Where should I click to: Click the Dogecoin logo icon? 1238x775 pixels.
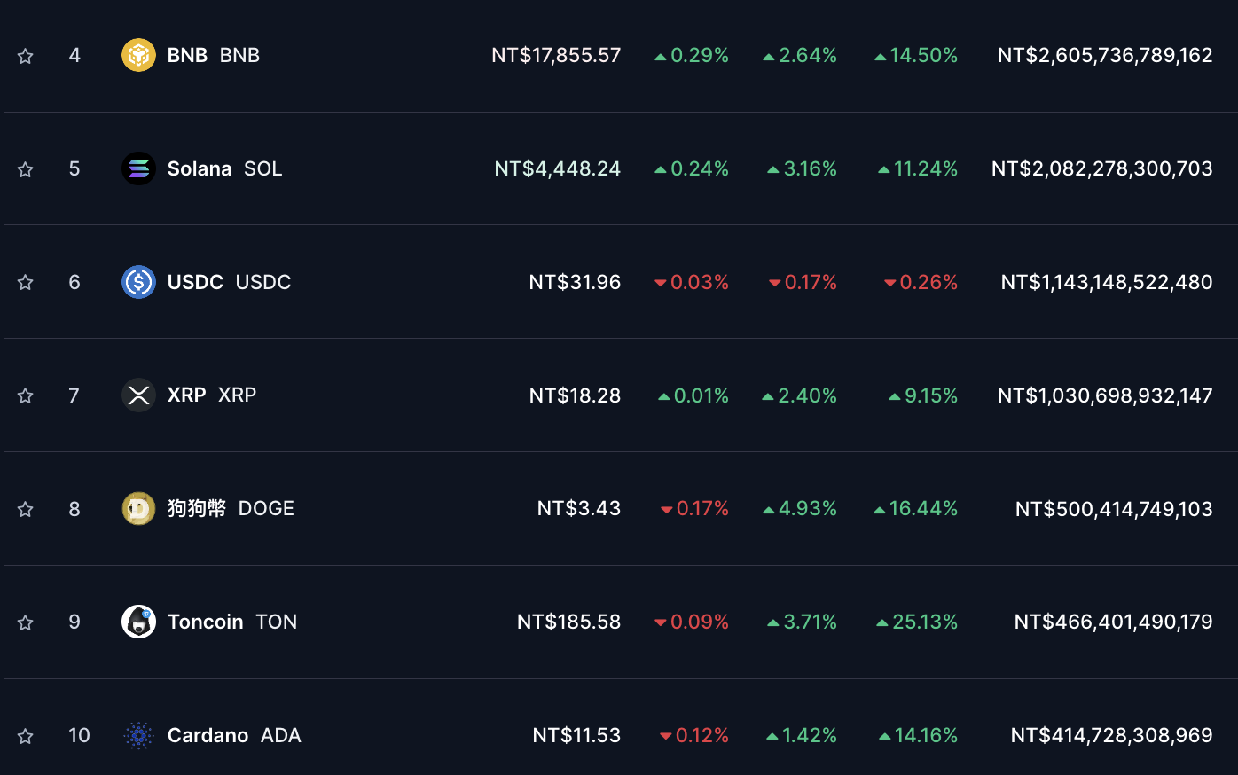coord(138,509)
